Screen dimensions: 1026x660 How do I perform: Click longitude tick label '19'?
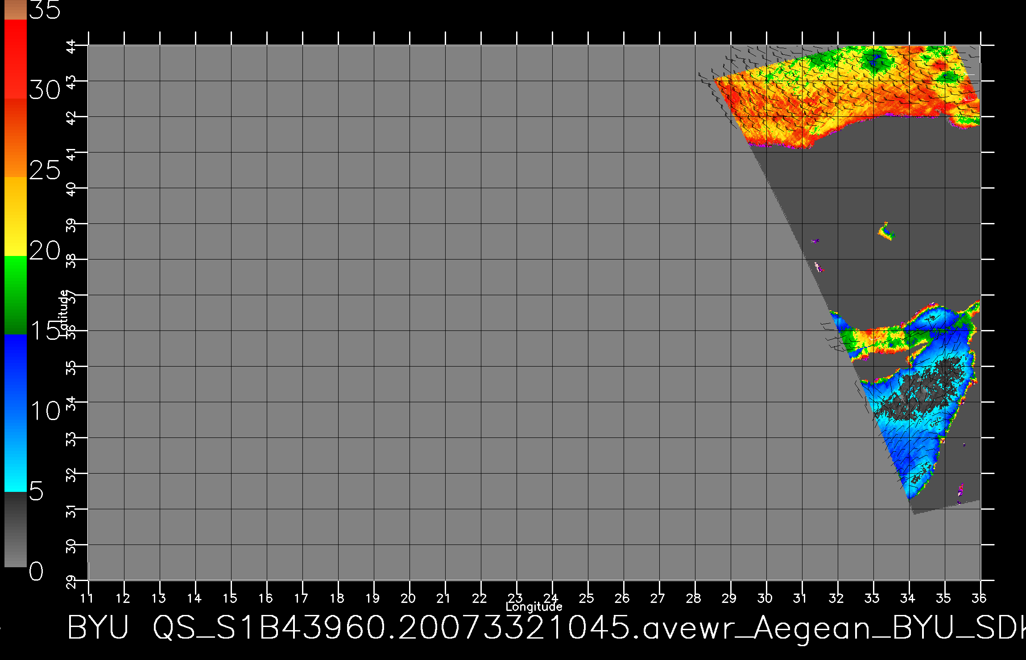point(373,598)
